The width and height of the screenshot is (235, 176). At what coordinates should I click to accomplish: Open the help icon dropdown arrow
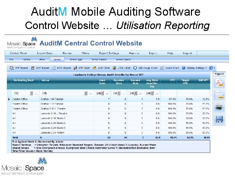214,68
